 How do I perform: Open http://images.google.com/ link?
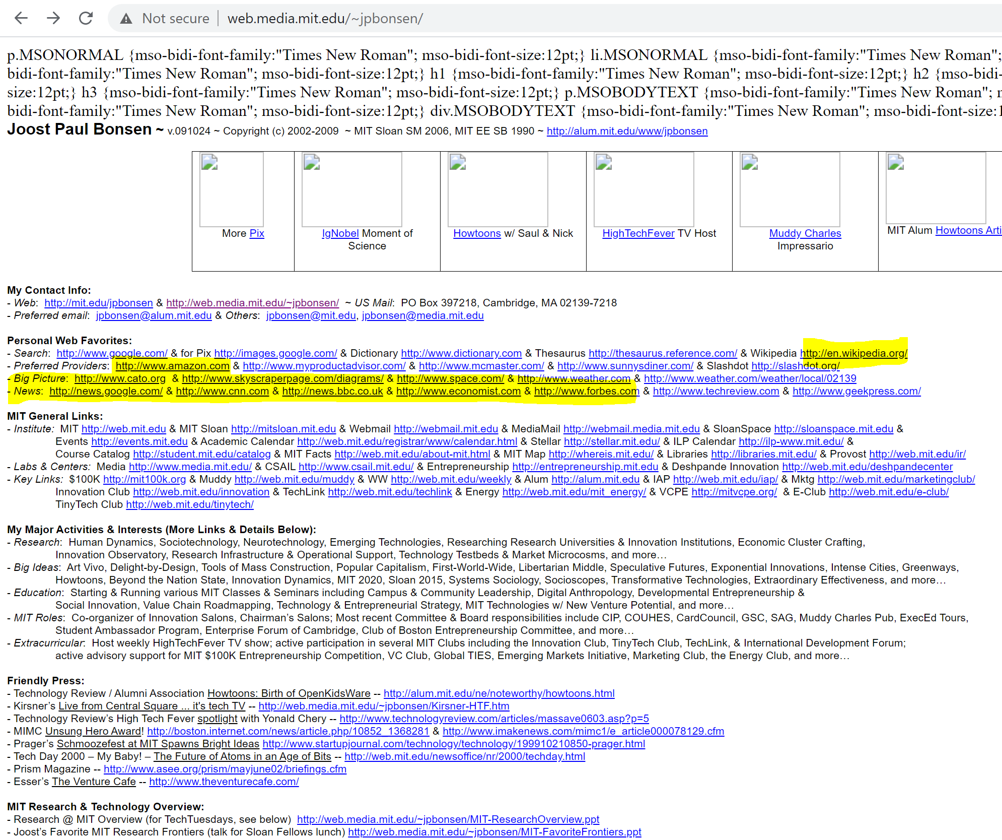click(275, 353)
